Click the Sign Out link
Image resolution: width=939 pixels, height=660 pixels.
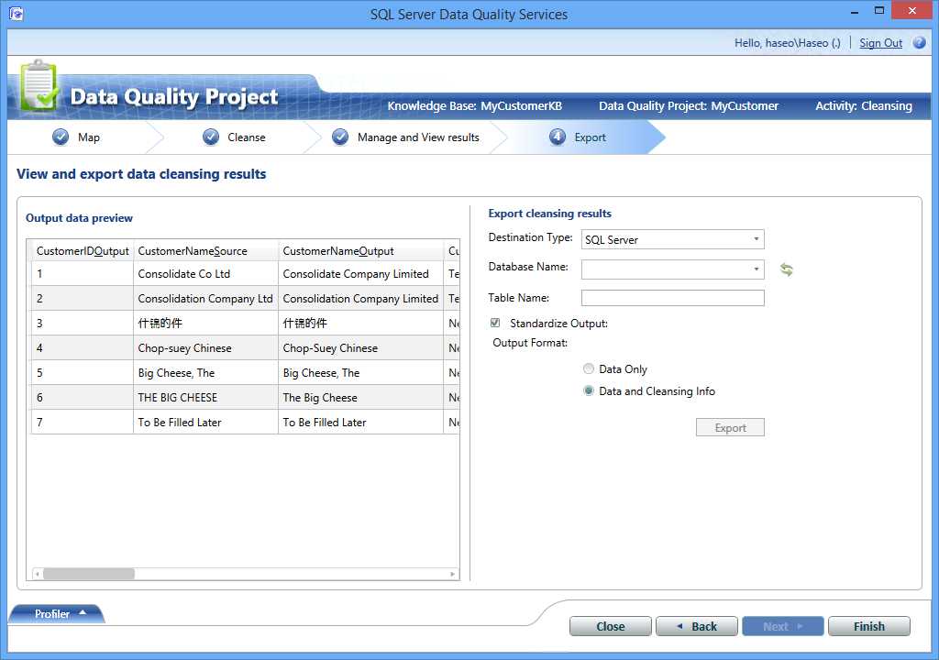click(x=880, y=43)
